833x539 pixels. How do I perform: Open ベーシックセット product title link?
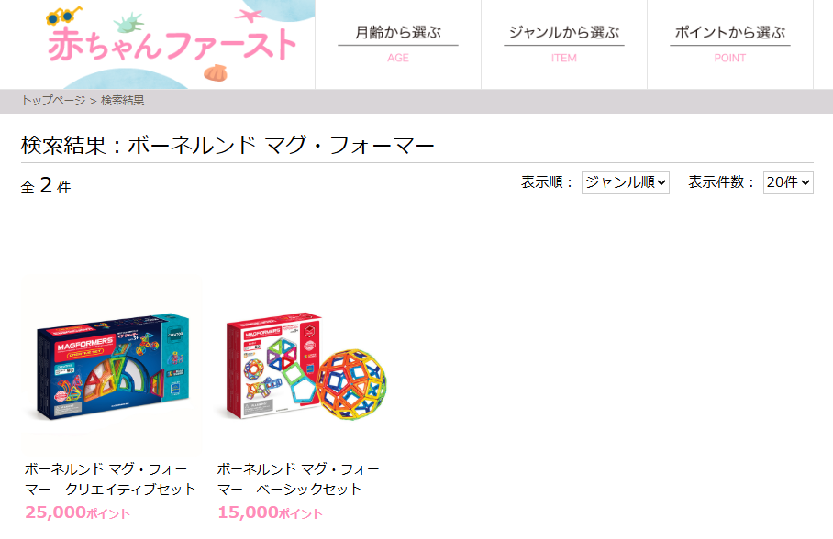(x=298, y=479)
